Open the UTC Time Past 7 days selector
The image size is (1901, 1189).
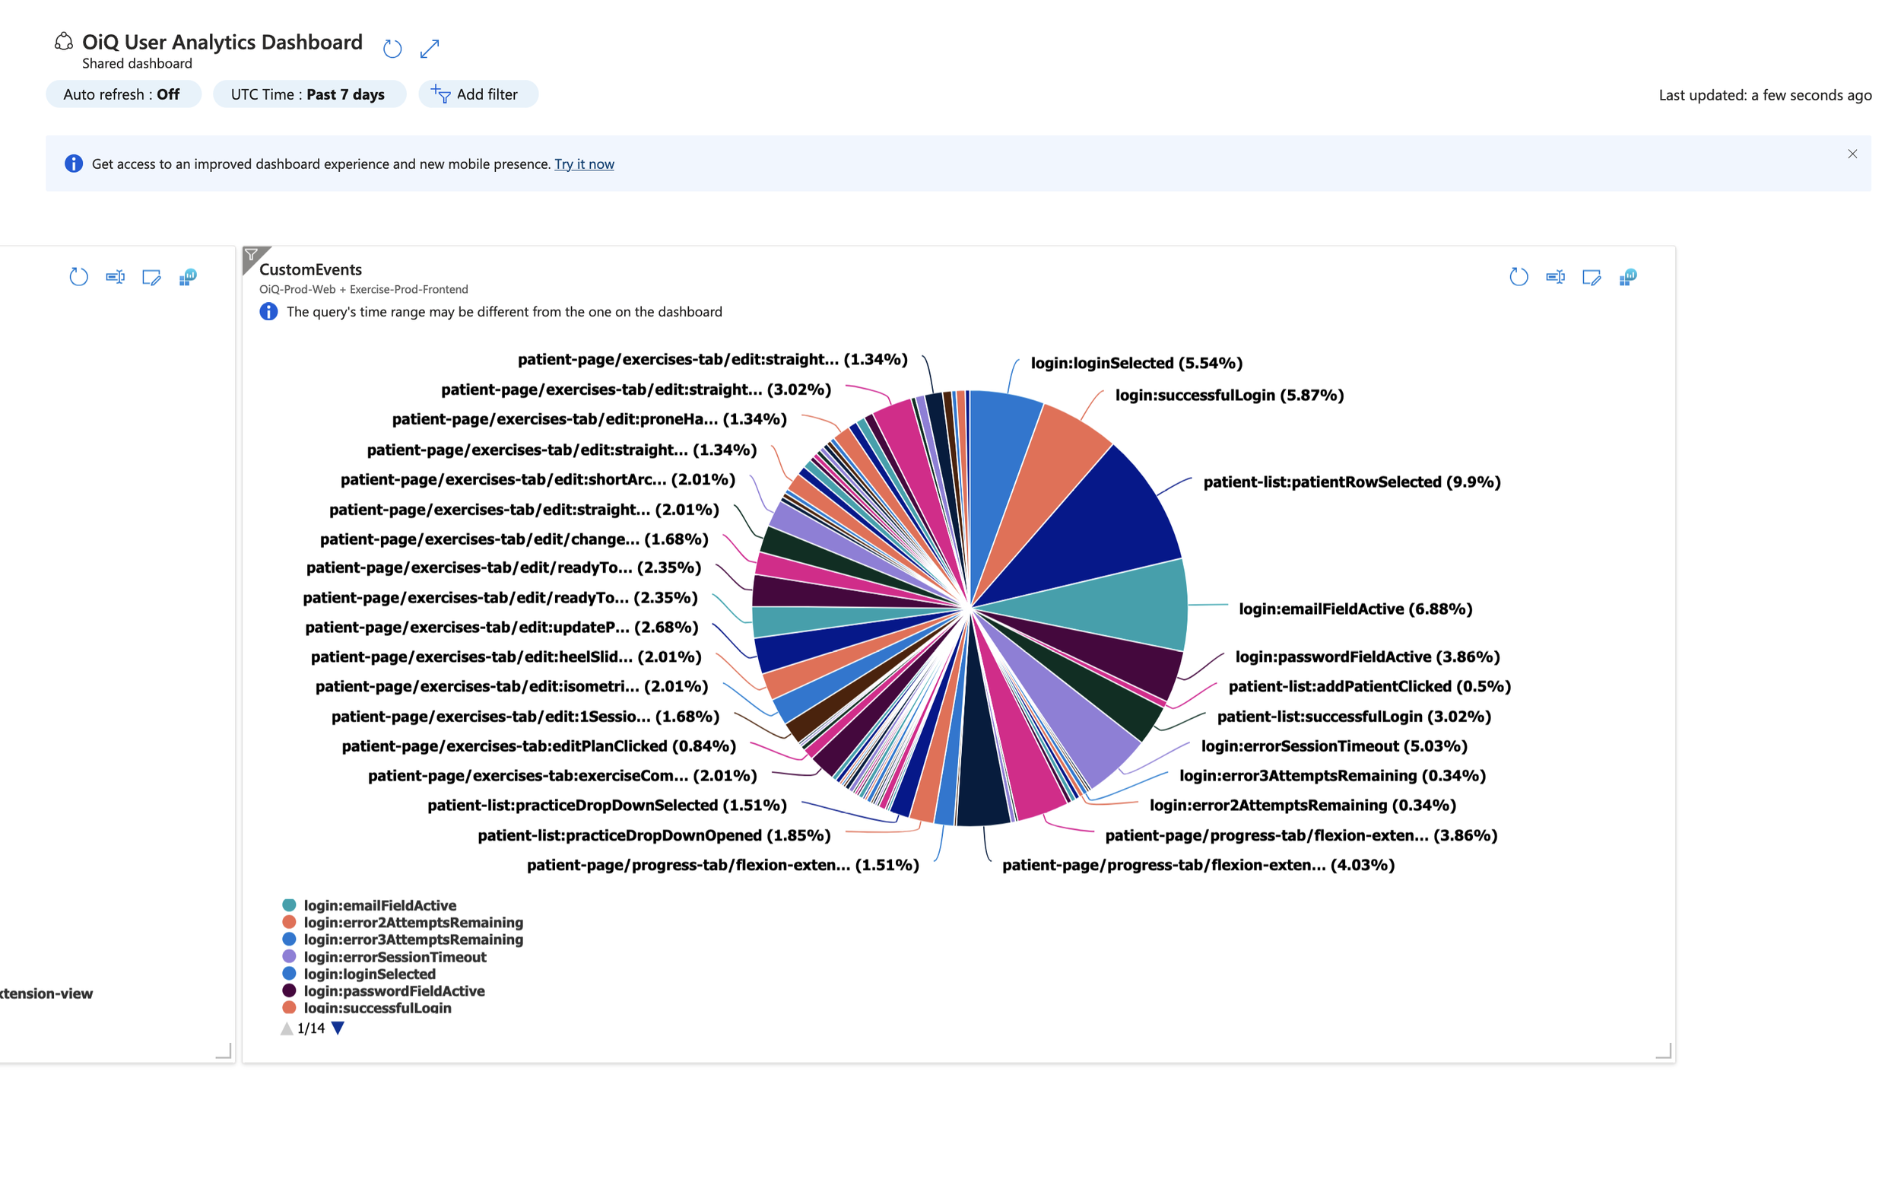click(308, 94)
